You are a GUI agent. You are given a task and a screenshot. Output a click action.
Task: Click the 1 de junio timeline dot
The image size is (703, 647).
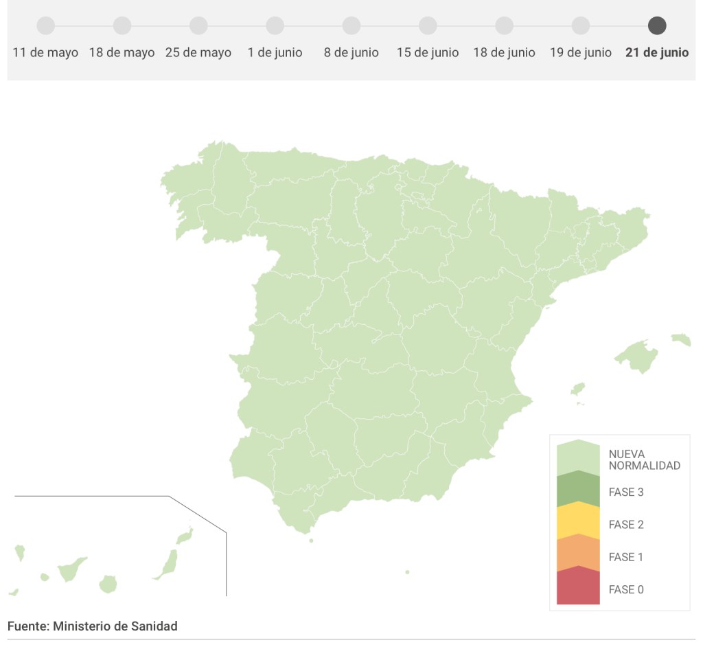click(275, 26)
